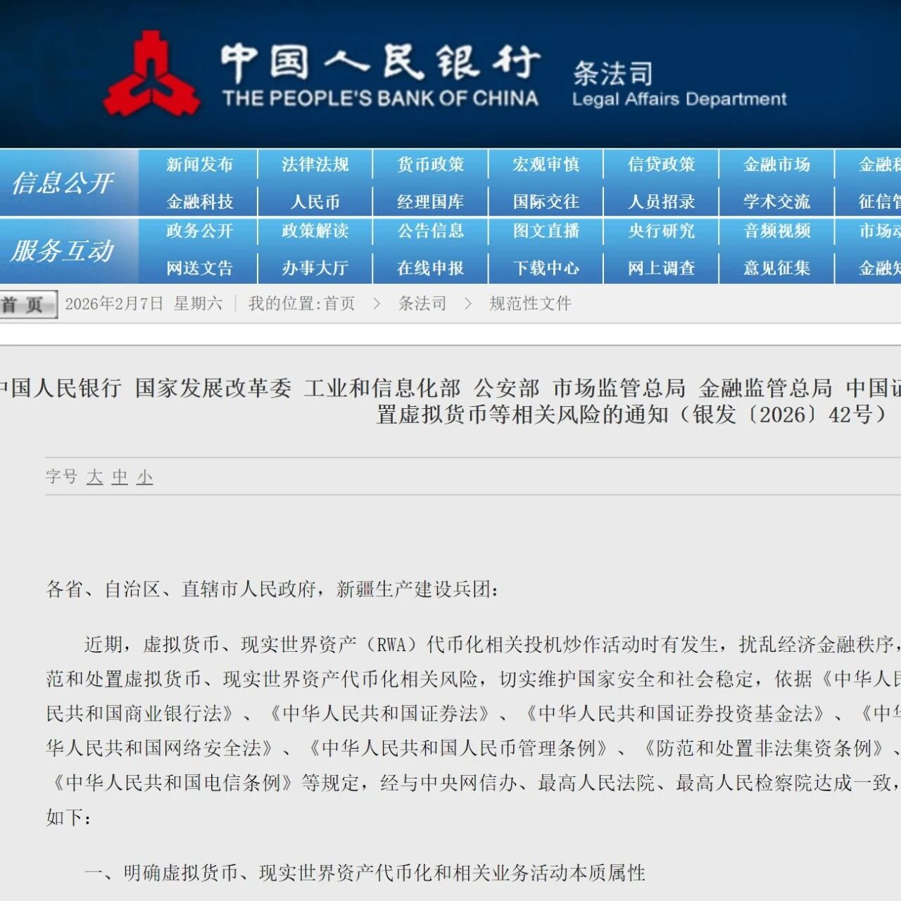Open the 金融市场 menu item
The width and height of the screenshot is (901, 901).
click(776, 165)
